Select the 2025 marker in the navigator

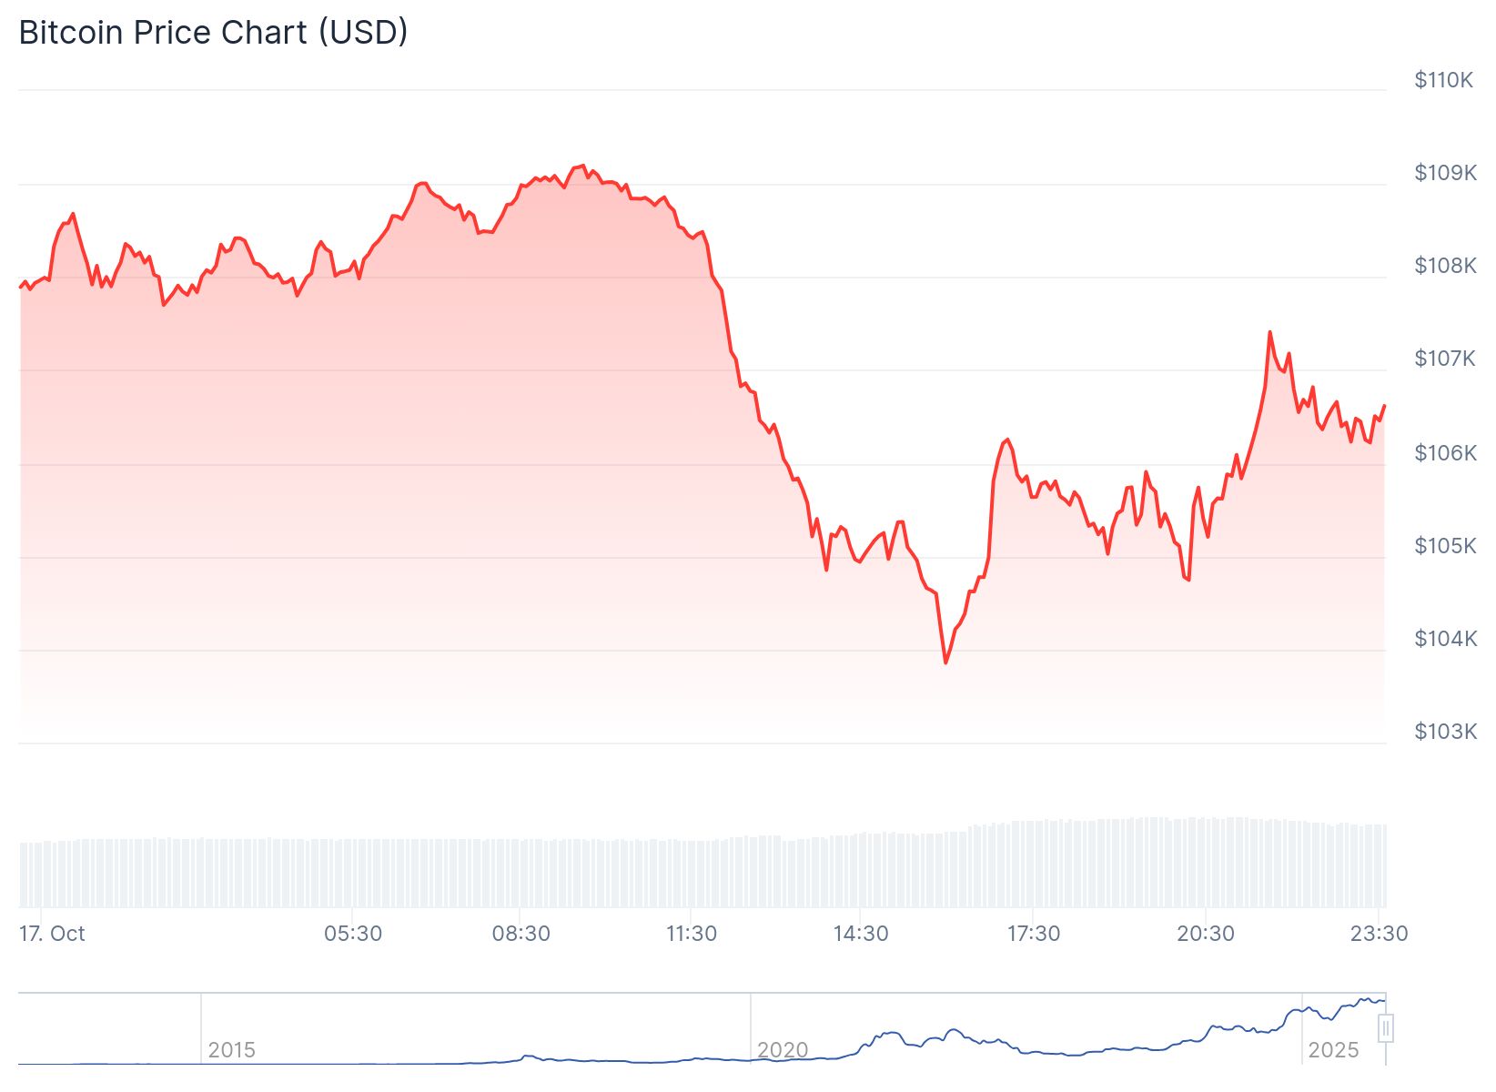pos(1333,1049)
